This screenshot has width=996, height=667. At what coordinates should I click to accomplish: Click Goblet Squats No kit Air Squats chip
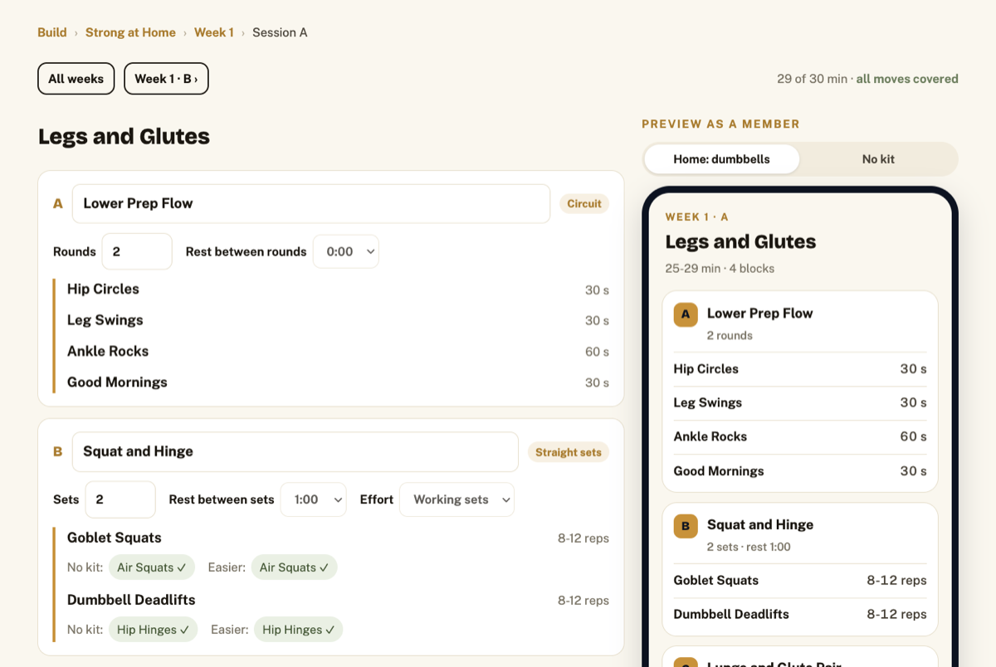152,567
